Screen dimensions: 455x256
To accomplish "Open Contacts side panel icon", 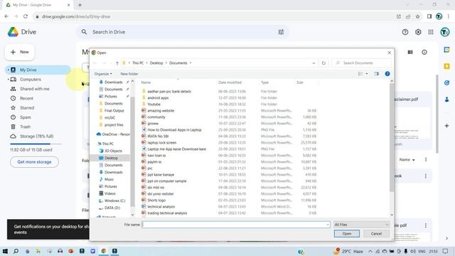I will tap(446, 100).
